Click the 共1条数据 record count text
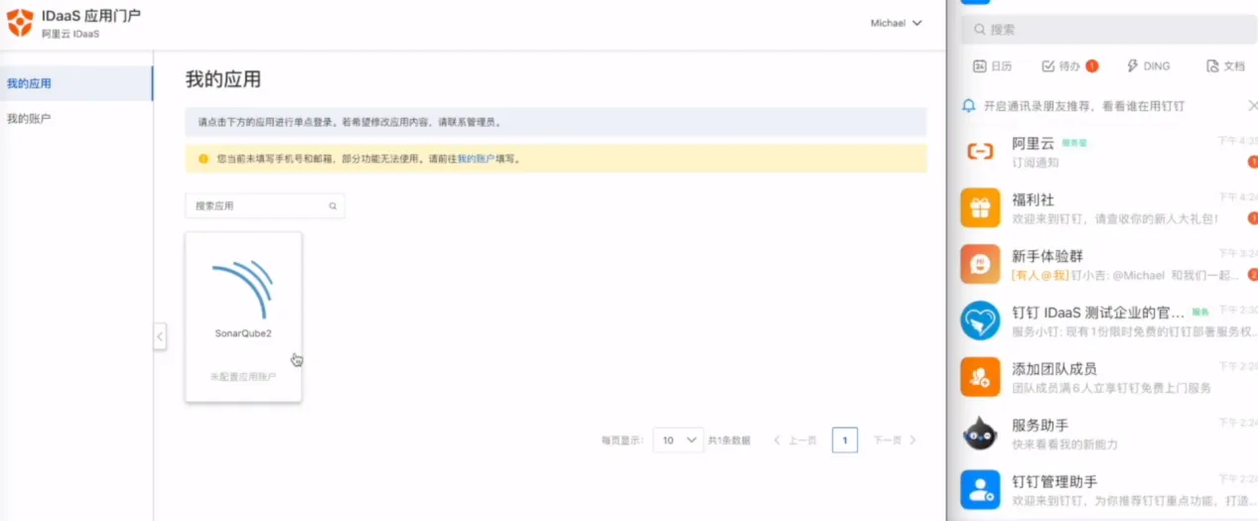The image size is (1258, 521). (729, 441)
